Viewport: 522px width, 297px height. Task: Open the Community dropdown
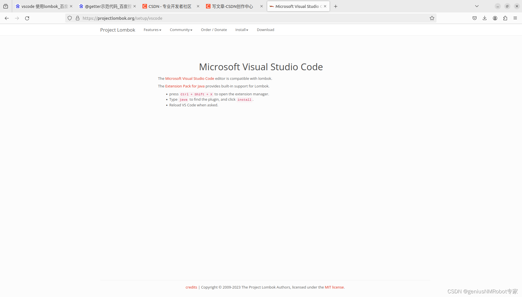pos(181,30)
